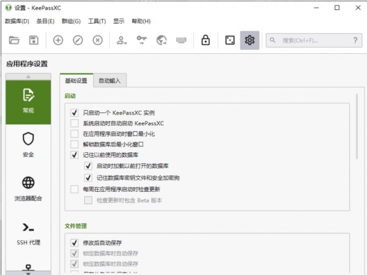Open the 浏览器配合 browser integration category
The image size is (367, 275).
pyautogui.click(x=28, y=189)
